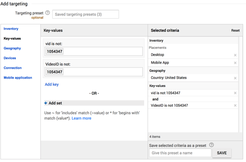This screenshot has height=162, width=246.
Task: Remove the Mobile App placement
Action: point(235,63)
